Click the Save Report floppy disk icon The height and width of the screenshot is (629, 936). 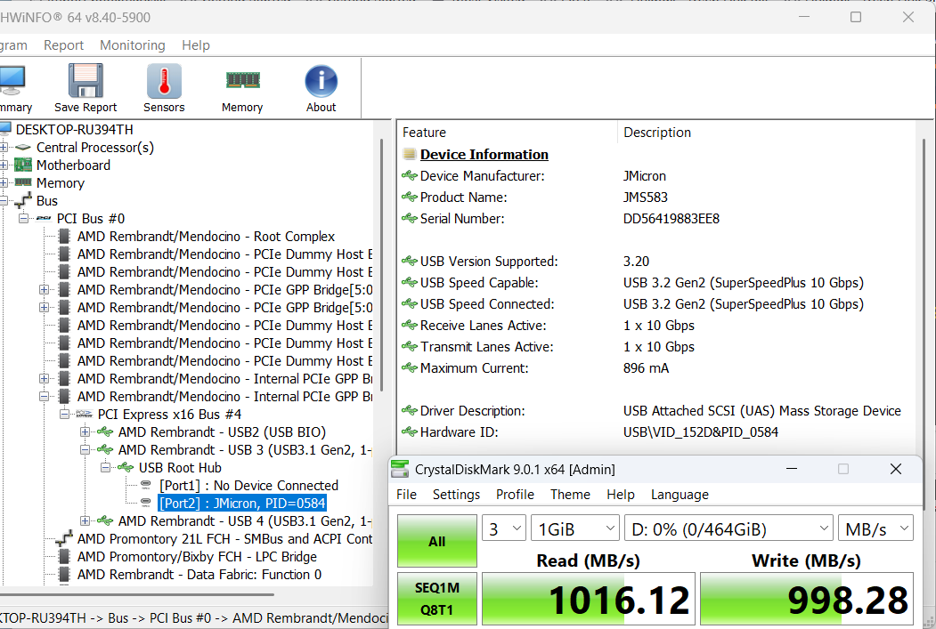pyautogui.click(x=85, y=82)
